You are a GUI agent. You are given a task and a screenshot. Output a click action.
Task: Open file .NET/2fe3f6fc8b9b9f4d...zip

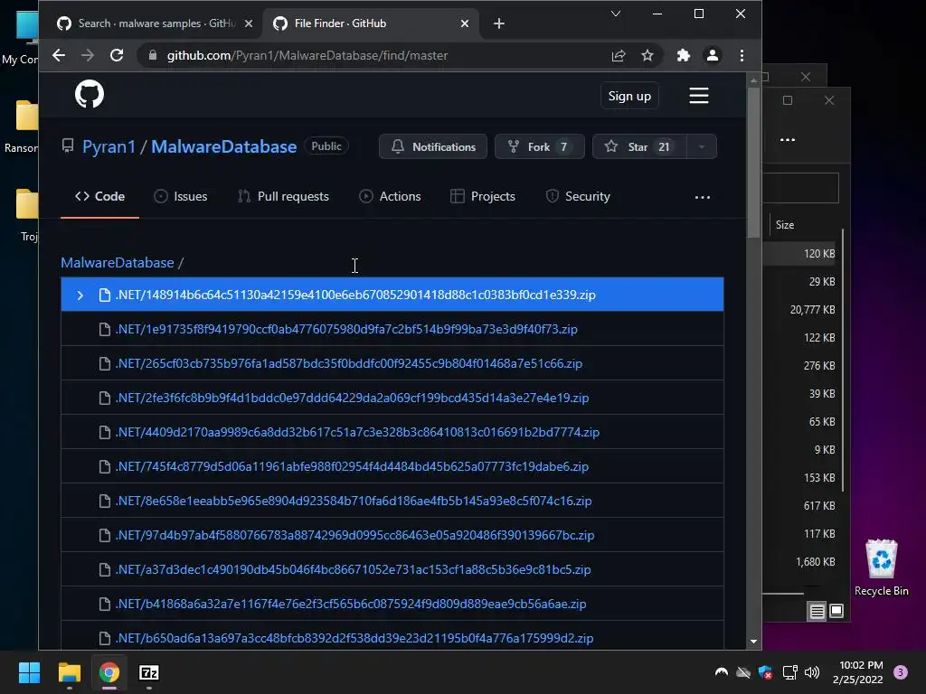pyautogui.click(x=392, y=398)
